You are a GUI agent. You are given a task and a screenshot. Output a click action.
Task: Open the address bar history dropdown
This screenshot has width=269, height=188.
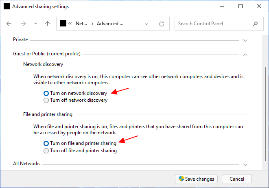(147, 24)
